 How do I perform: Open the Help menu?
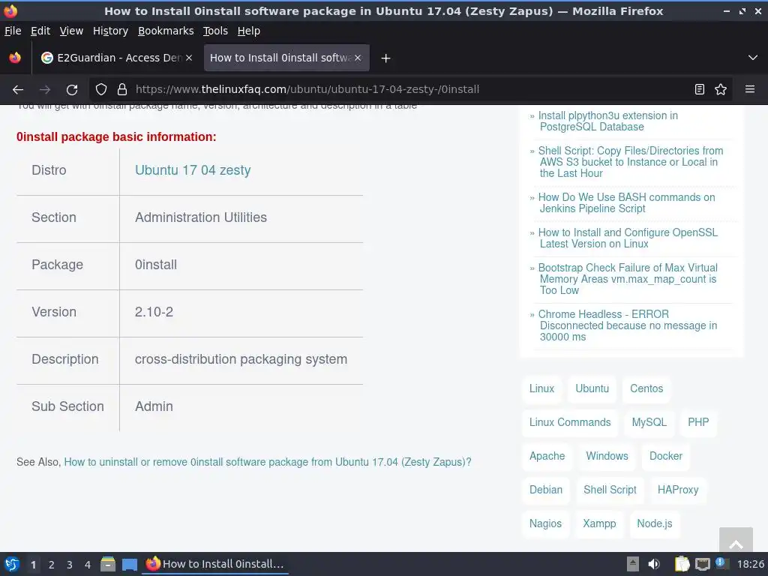(x=249, y=31)
